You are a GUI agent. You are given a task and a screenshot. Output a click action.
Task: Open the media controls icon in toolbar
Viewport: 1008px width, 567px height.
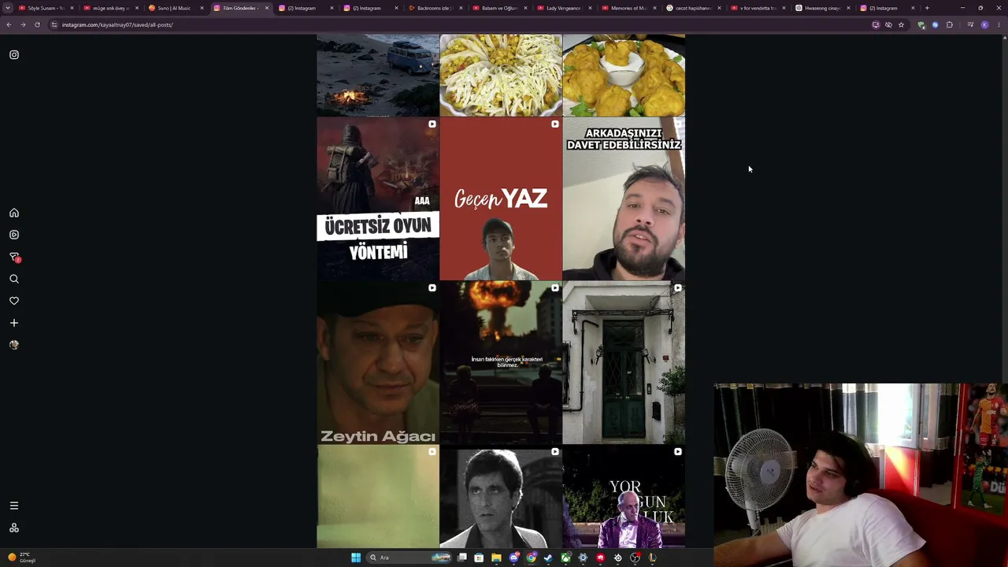970,24
